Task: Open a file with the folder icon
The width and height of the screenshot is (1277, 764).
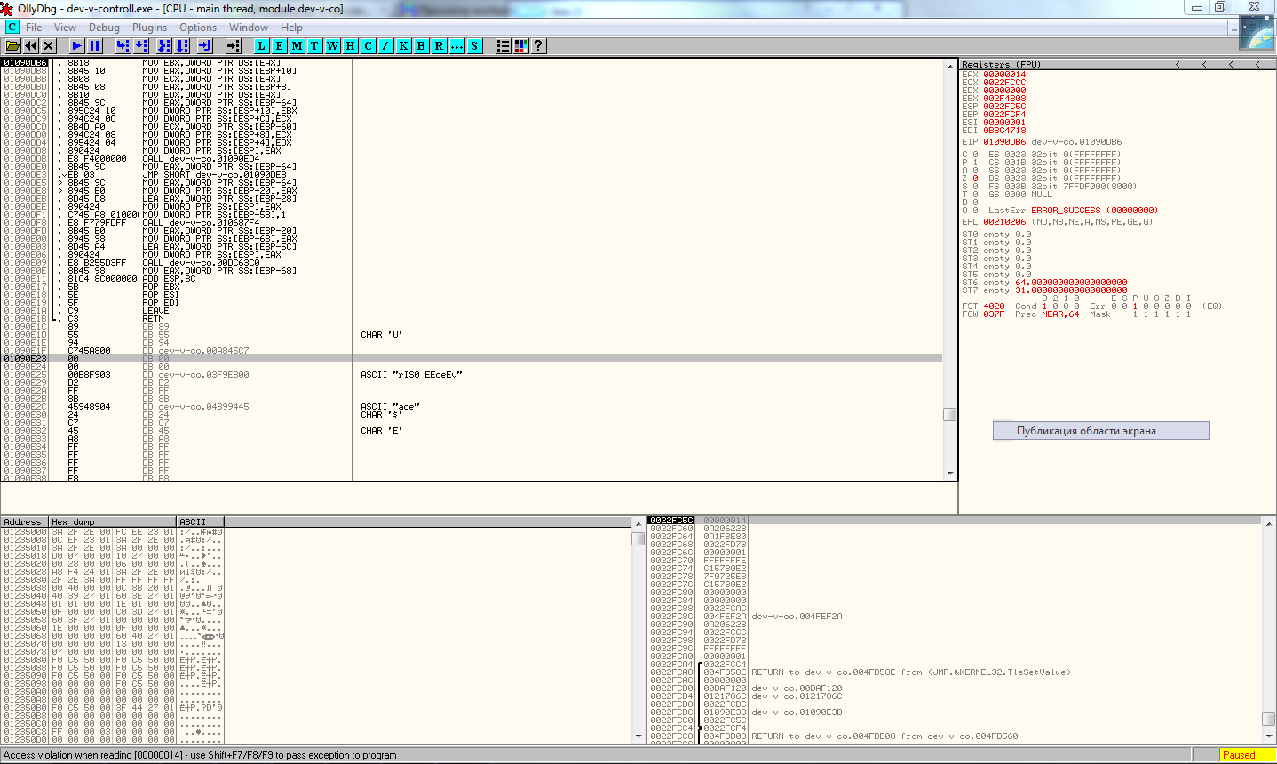Action: click(x=12, y=45)
